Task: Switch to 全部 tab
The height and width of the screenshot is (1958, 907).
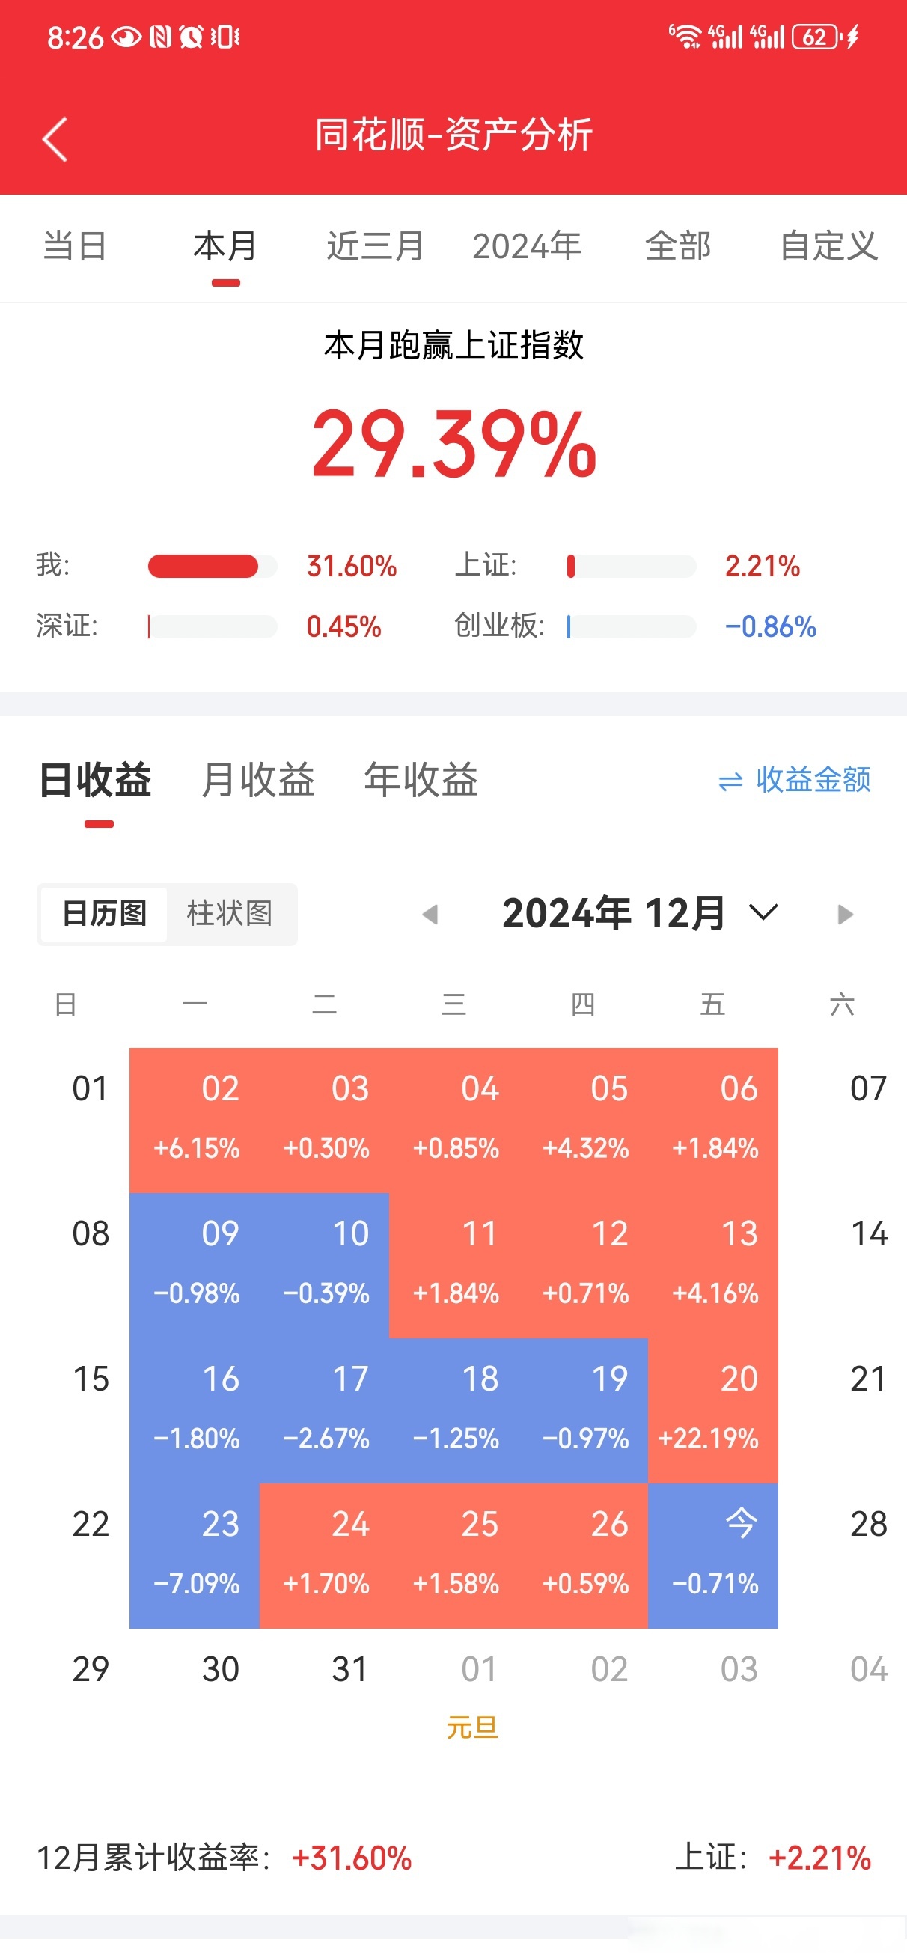Action: 677,246
